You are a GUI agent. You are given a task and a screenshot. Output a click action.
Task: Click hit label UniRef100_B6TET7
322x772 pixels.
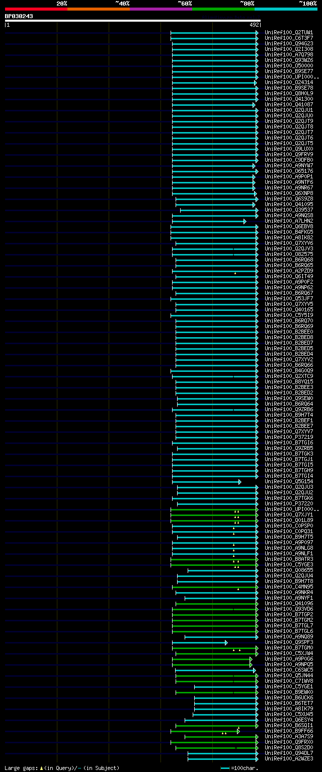pyautogui.click(x=289, y=703)
